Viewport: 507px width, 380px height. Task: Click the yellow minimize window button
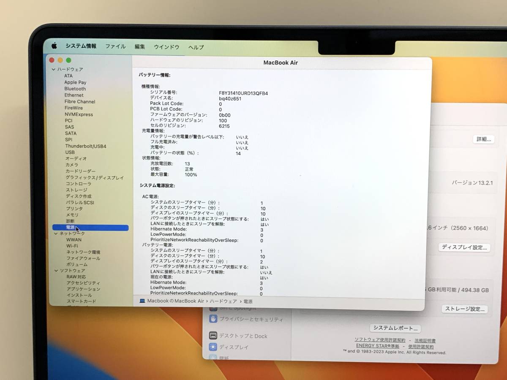click(60, 60)
